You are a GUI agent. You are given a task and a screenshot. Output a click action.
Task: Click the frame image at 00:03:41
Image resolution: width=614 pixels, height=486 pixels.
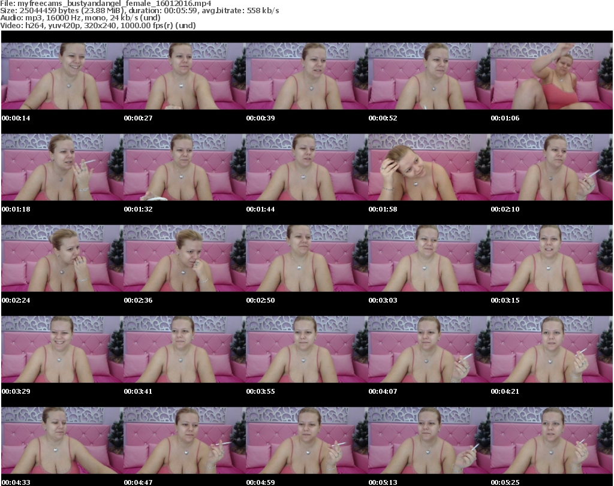pyautogui.click(x=185, y=349)
